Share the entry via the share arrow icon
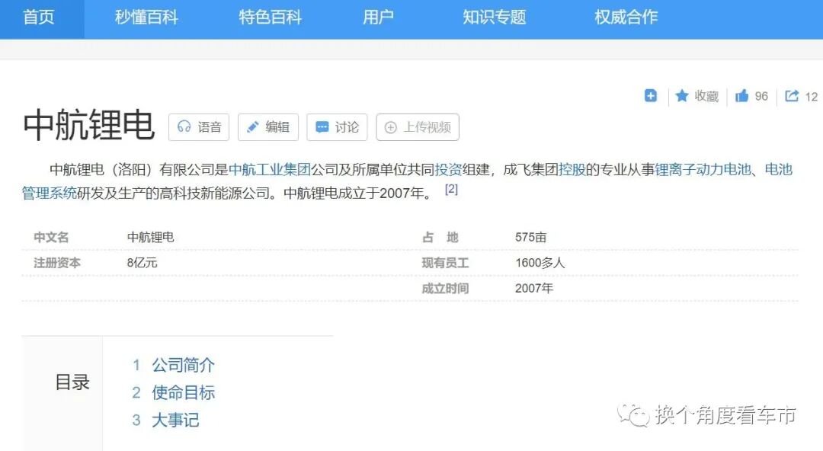Image resolution: width=823 pixels, height=451 pixels. [791, 96]
